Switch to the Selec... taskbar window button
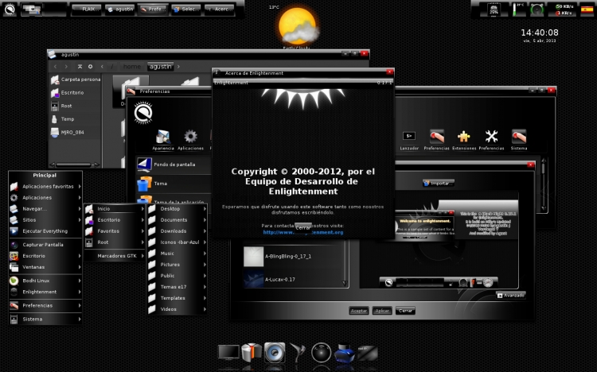Viewport: 597px width, 372px height. pos(186,10)
